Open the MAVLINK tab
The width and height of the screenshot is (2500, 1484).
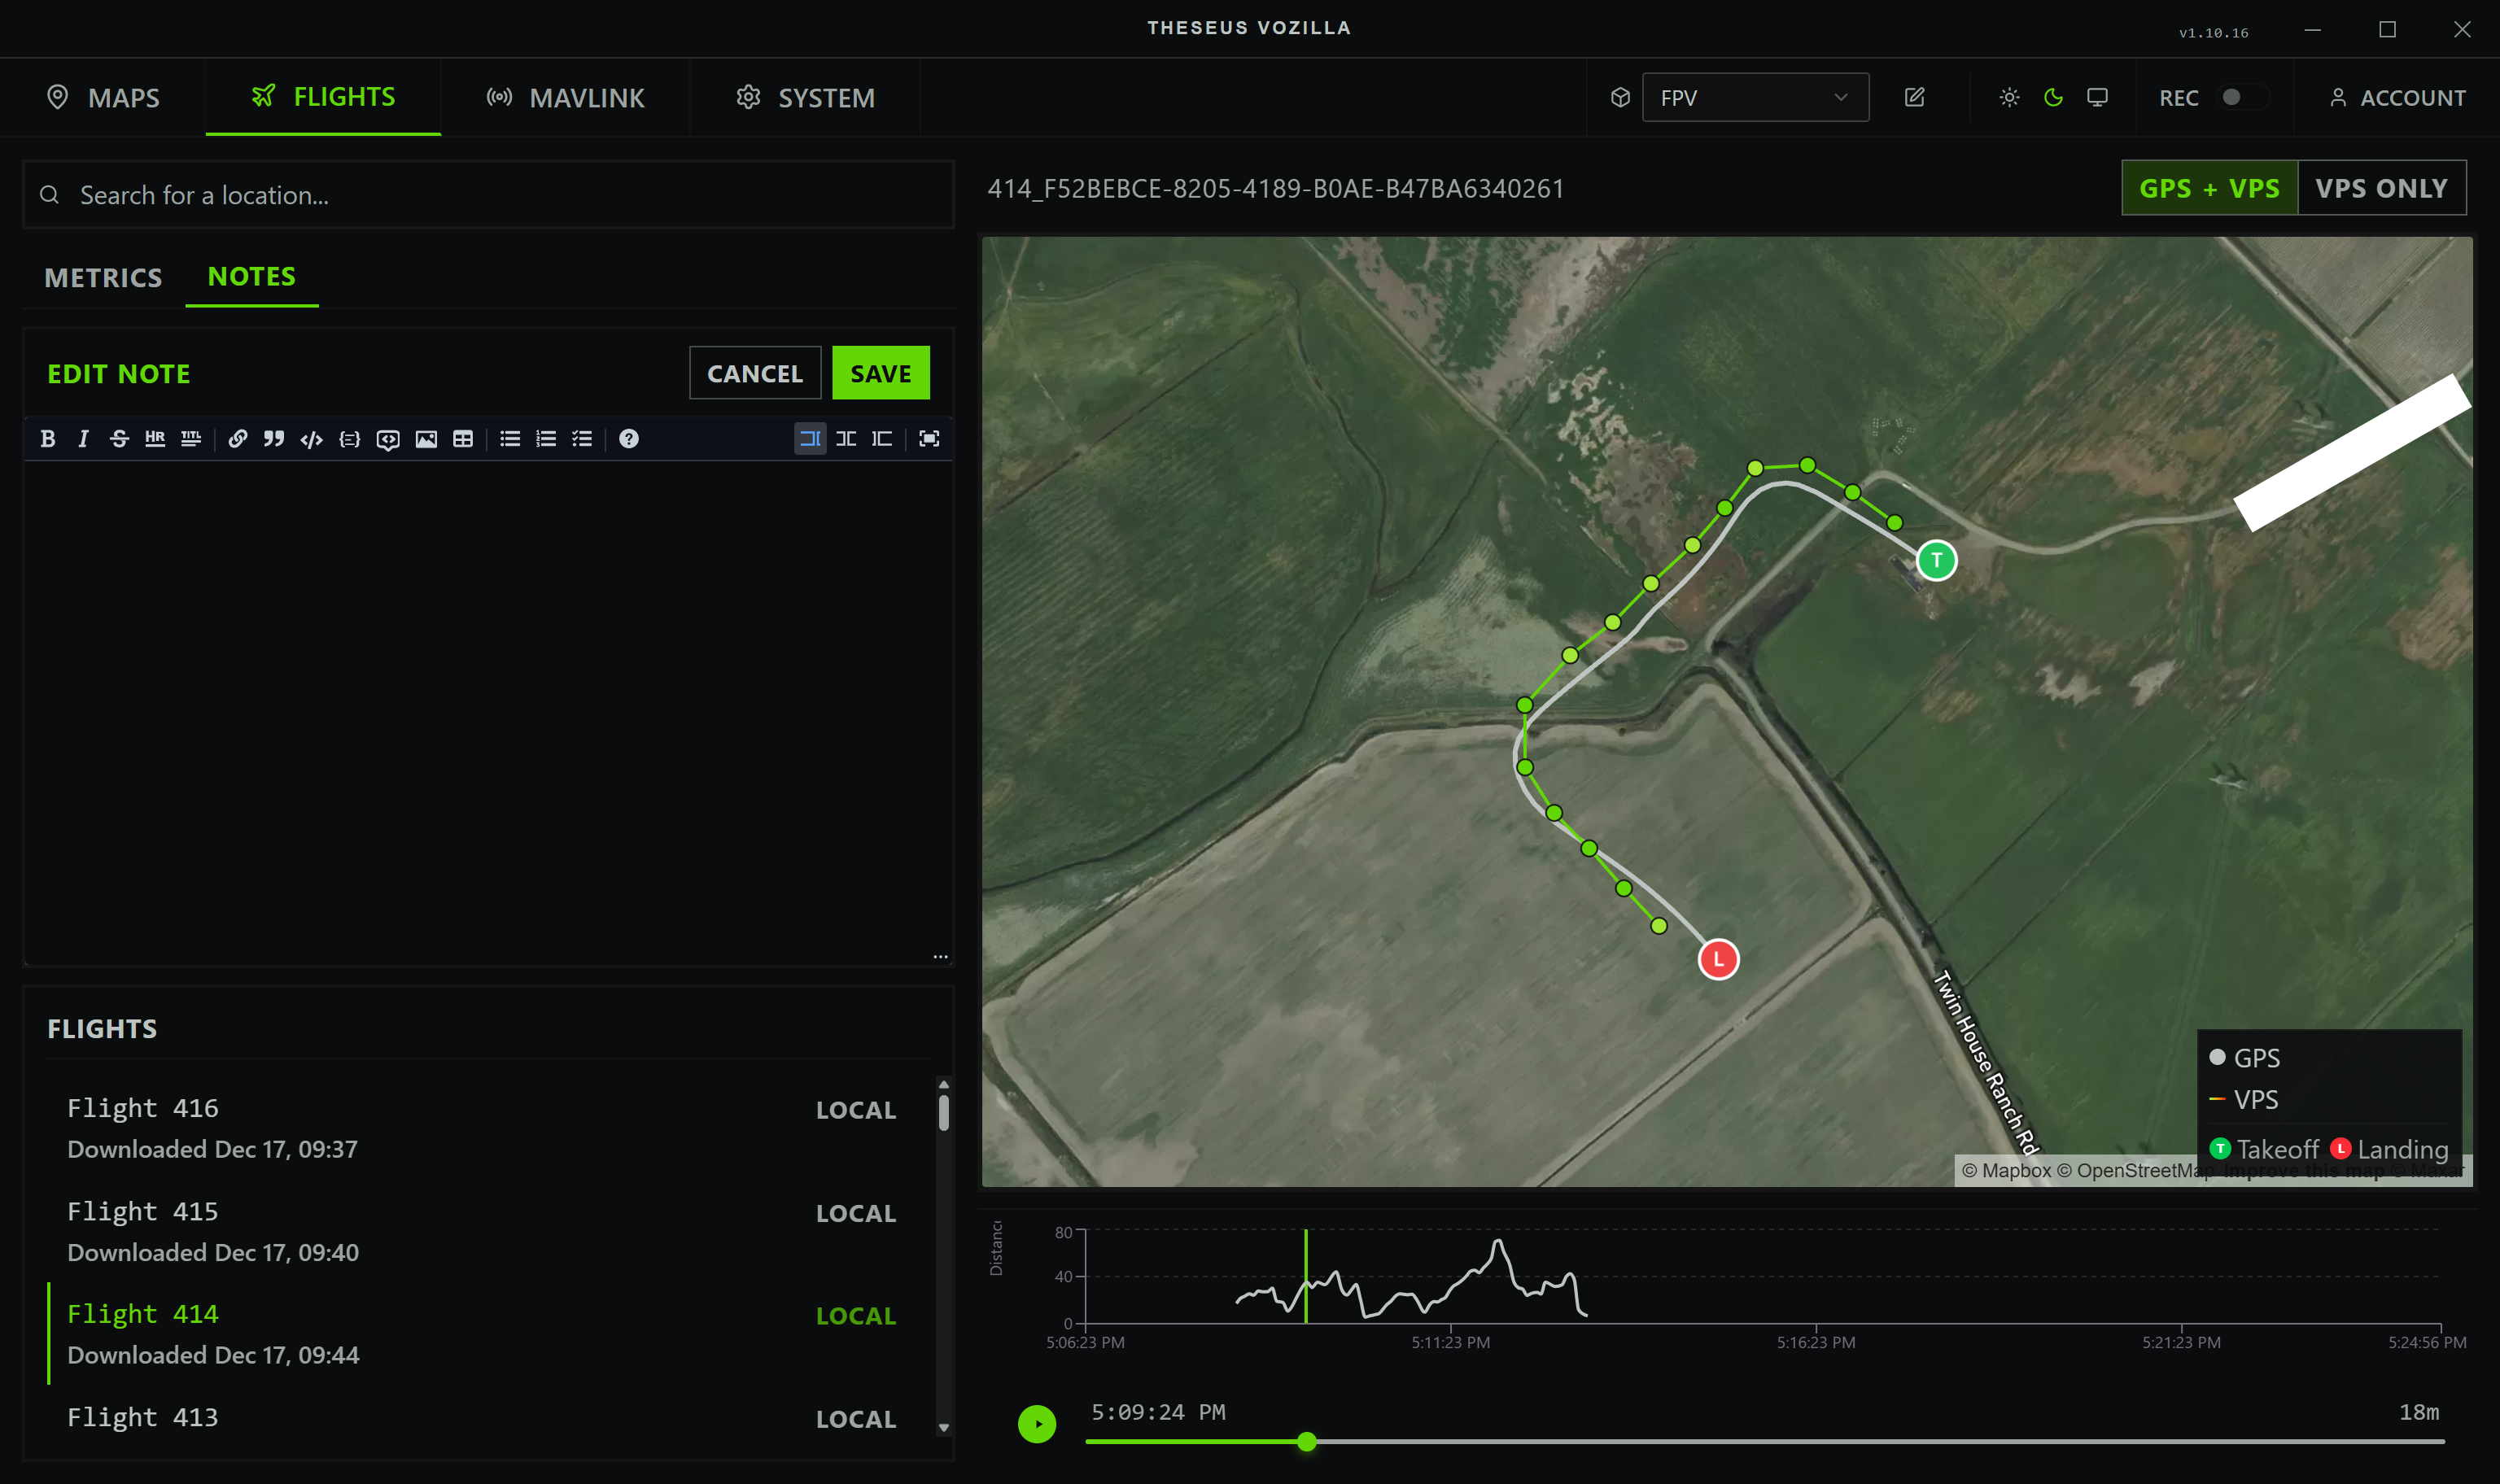pos(566,97)
